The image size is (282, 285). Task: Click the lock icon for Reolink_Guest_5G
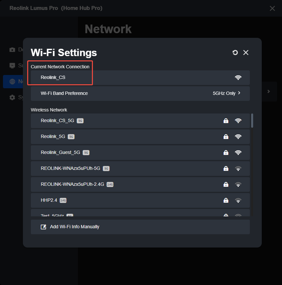click(x=226, y=153)
